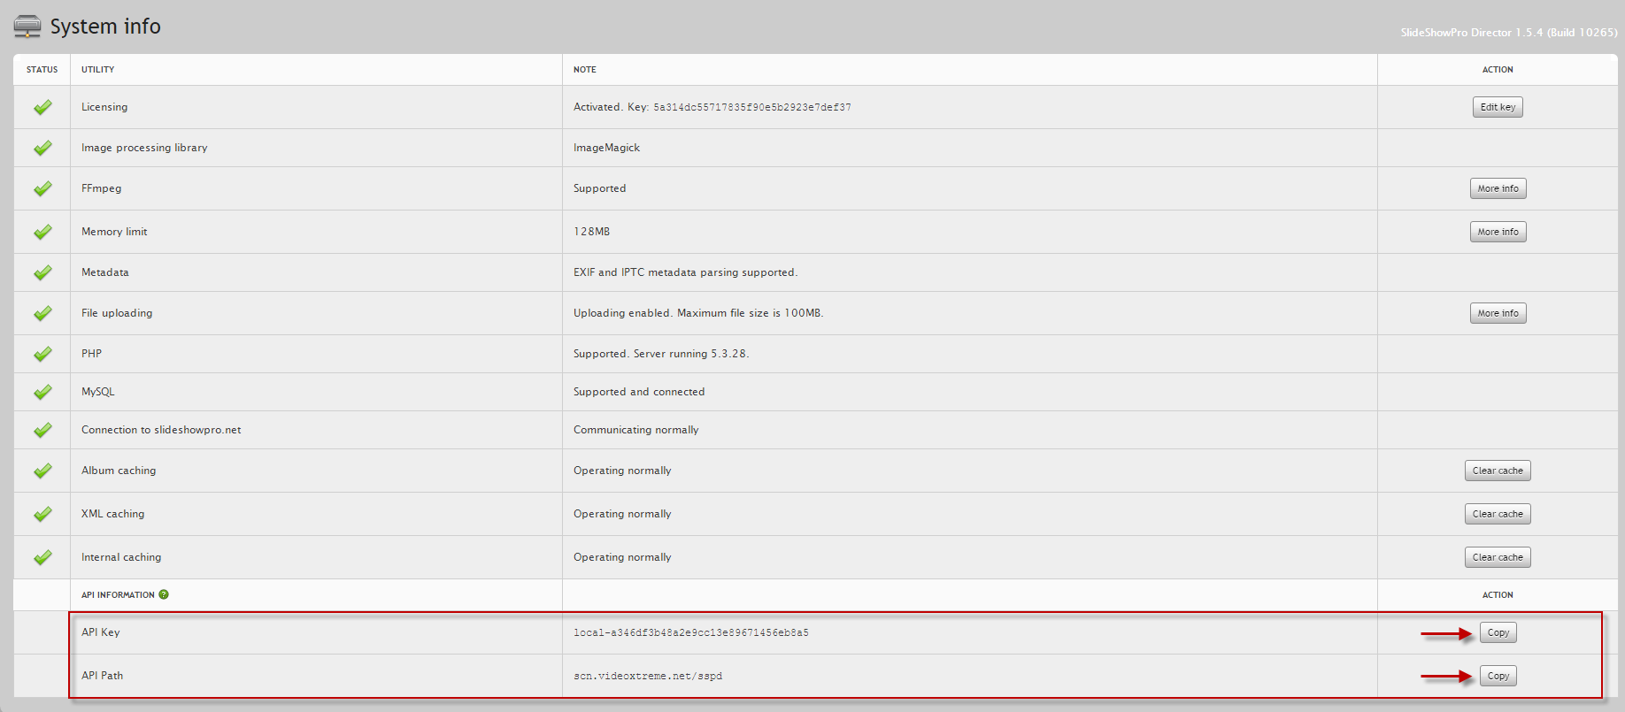Click the API Information help icon
This screenshot has width=1625, height=712.
click(164, 594)
